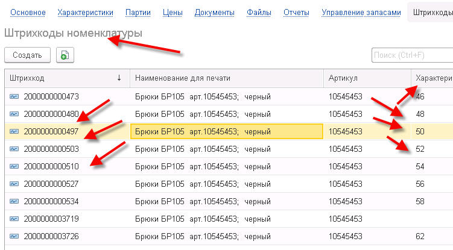Click characteristic value 52

[420, 149]
